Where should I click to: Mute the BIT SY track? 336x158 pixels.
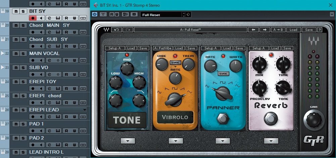[16, 11]
